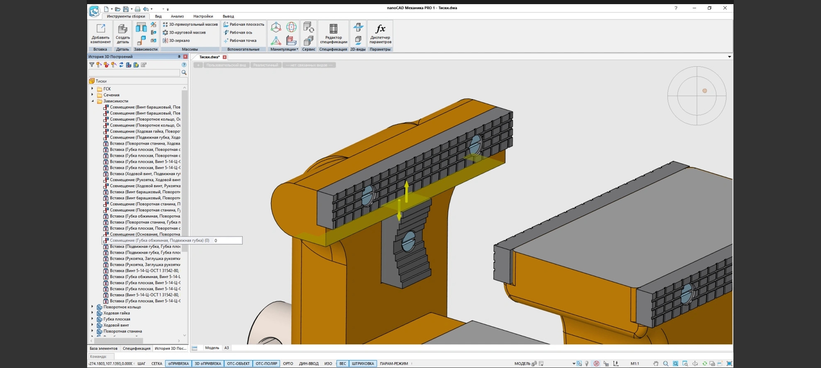
Task: Open the Анализ ribbon tab
Action: pos(177,16)
